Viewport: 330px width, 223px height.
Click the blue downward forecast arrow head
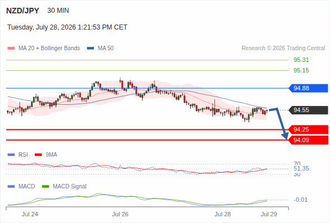285,136
